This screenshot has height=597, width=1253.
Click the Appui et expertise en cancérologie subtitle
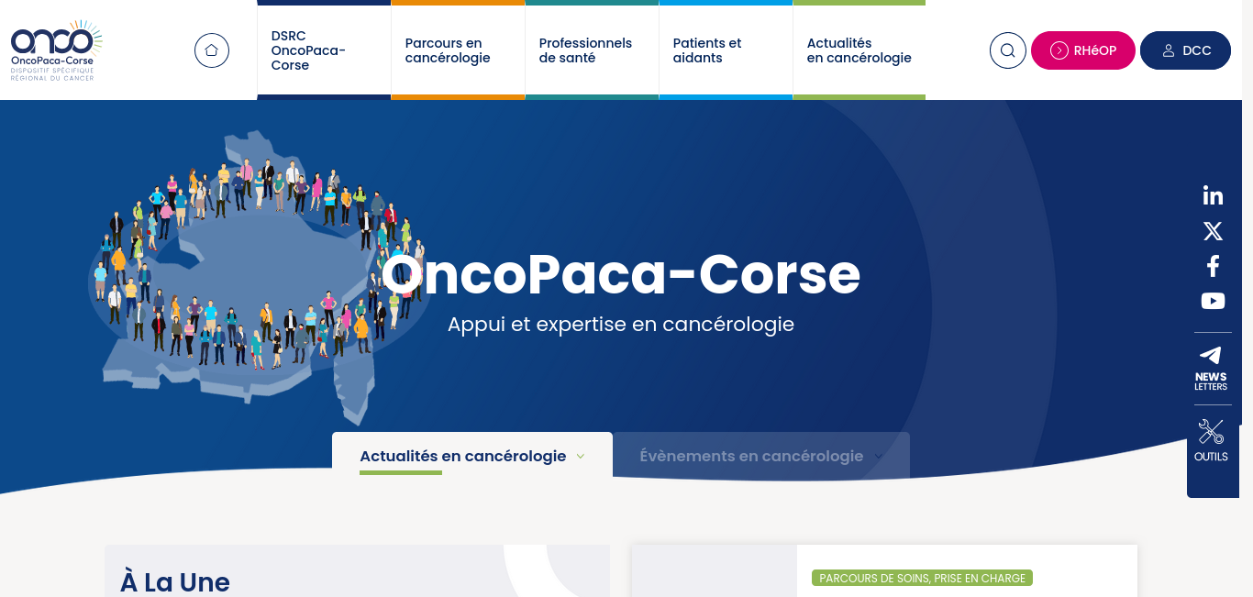pyautogui.click(x=621, y=324)
